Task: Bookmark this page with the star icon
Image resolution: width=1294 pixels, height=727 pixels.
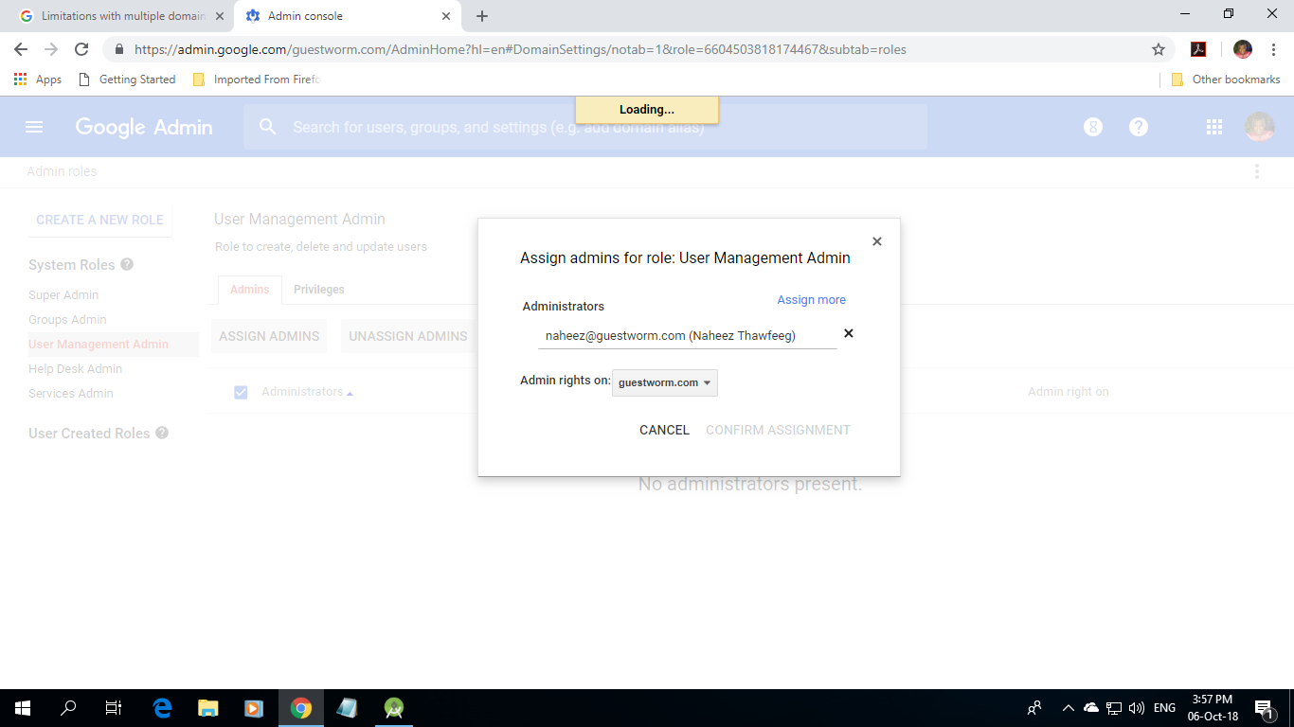Action: coord(1158,49)
